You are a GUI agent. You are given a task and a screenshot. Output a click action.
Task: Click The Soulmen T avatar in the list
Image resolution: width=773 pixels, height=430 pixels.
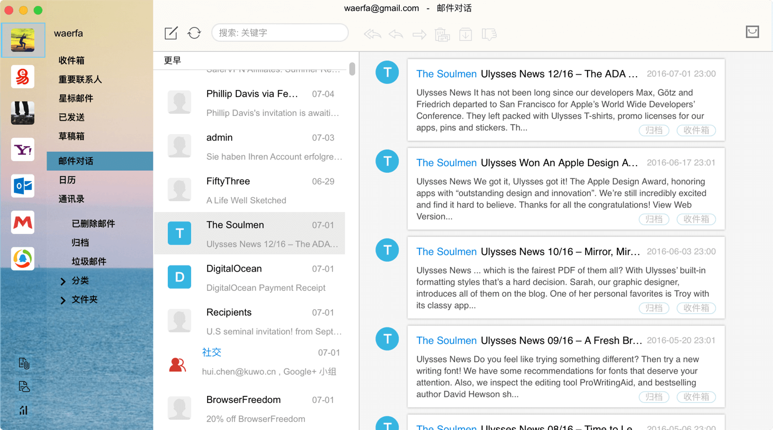(x=179, y=233)
